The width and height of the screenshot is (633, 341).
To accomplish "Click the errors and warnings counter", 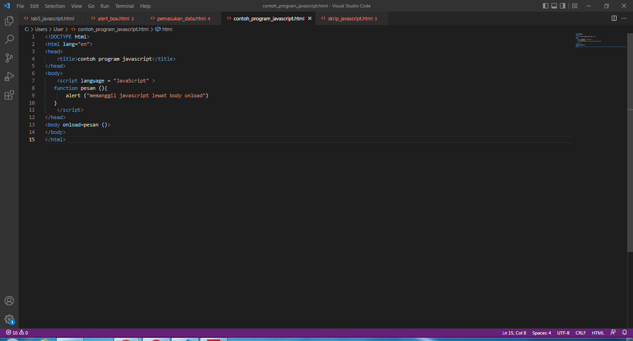I will 15,332.
